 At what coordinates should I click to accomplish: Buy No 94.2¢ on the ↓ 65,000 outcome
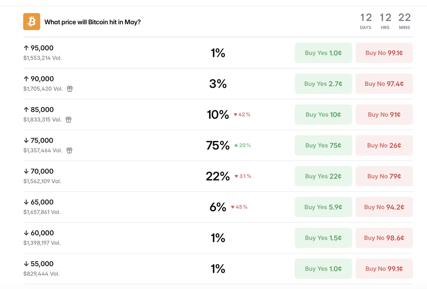(x=384, y=207)
